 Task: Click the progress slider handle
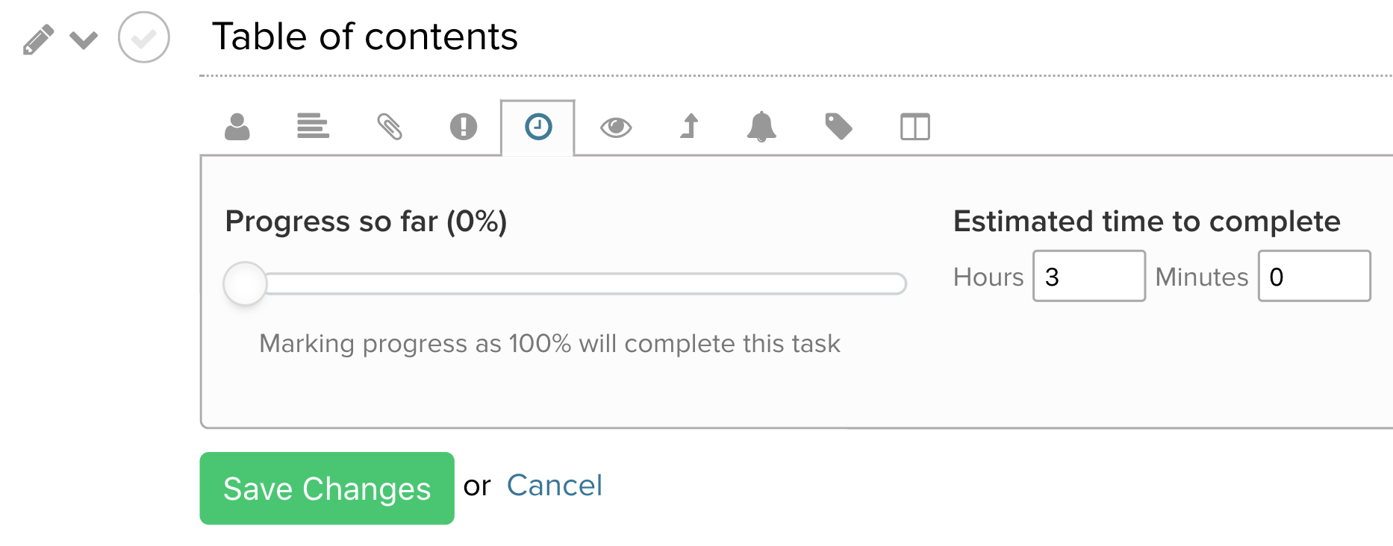coord(245,283)
